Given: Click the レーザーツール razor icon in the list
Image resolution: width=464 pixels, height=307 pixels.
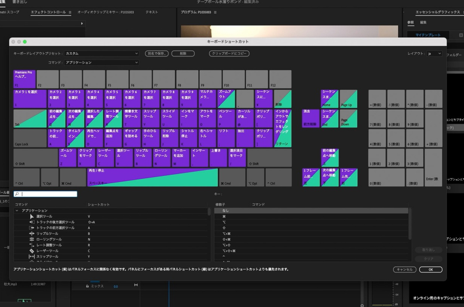Looking at the screenshot, I should click(x=32, y=251).
